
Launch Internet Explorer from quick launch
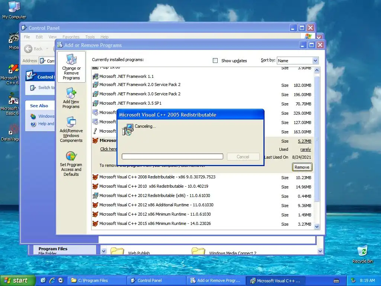[52, 280]
